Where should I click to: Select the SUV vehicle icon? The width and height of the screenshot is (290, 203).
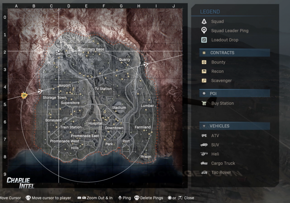click(x=204, y=145)
